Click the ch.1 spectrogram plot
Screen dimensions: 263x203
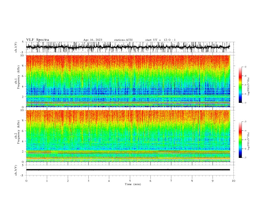[128, 81]
